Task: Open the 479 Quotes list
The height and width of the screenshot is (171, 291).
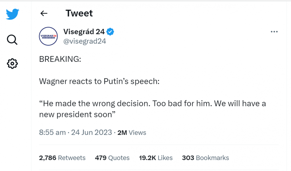Action: point(112,158)
